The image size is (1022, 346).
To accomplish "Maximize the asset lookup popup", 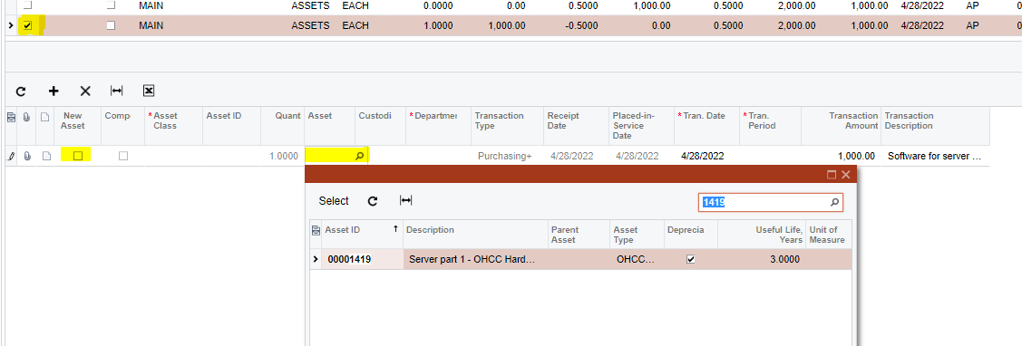I will point(831,175).
